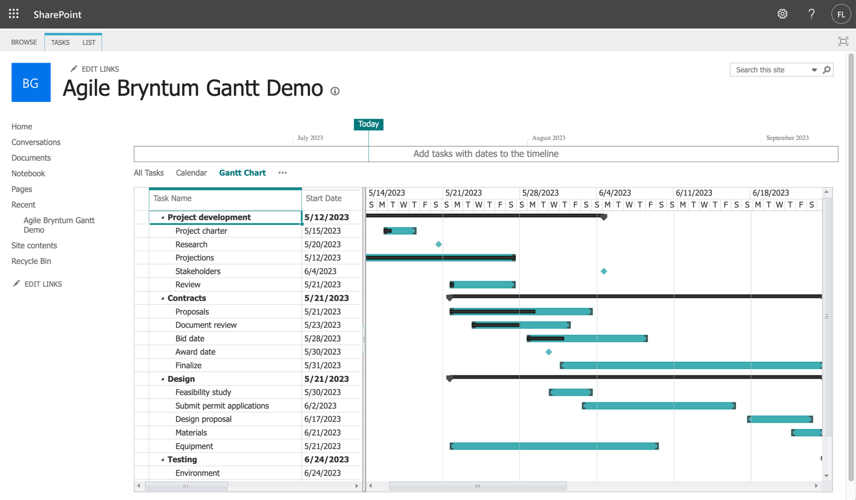Click the info icon beside the site title
The width and height of the screenshot is (856, 500).
pos(336,91)
